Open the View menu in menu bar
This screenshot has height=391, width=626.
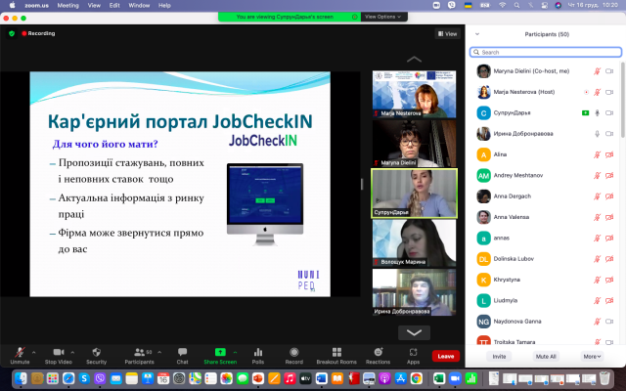tap(94, 5)
